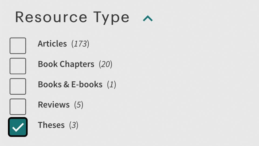Collapse the Resource Type filter section
This screenshot has width=259, height=146.
[148, 18]
